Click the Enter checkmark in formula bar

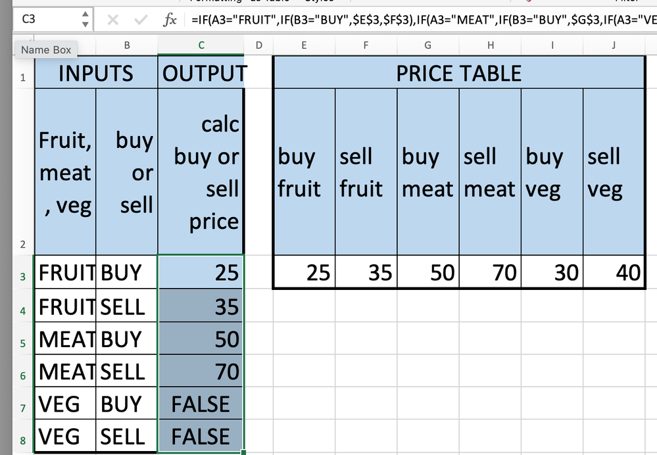[140, 20]
